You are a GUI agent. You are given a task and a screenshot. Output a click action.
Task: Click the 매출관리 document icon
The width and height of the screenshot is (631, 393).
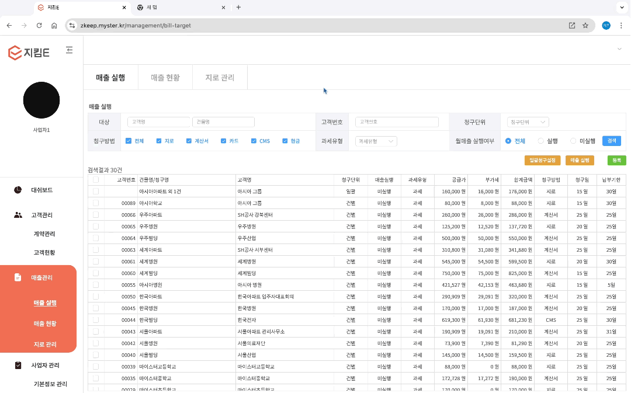[18, 277]
